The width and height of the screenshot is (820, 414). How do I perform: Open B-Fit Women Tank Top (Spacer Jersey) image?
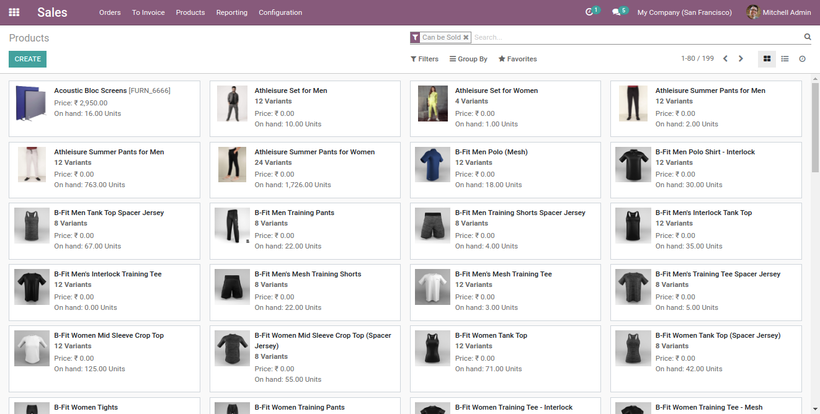633,348
